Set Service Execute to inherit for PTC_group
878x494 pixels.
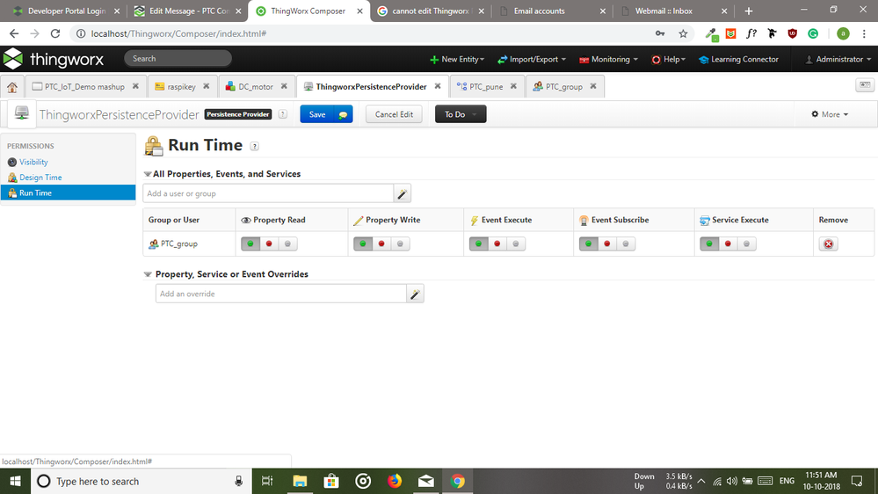(746, 244)
